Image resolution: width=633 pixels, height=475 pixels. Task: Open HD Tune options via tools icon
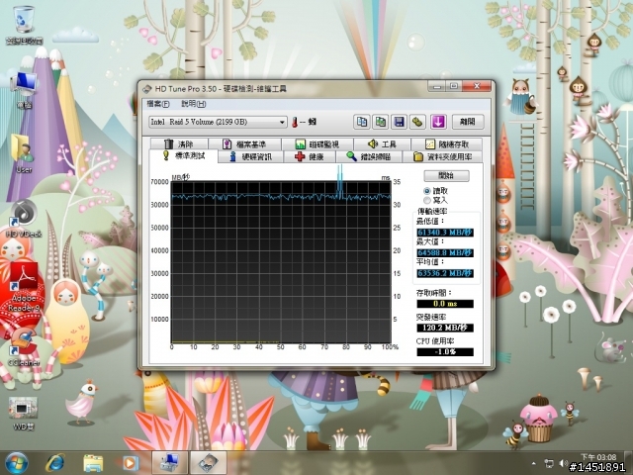click(417, 122)
